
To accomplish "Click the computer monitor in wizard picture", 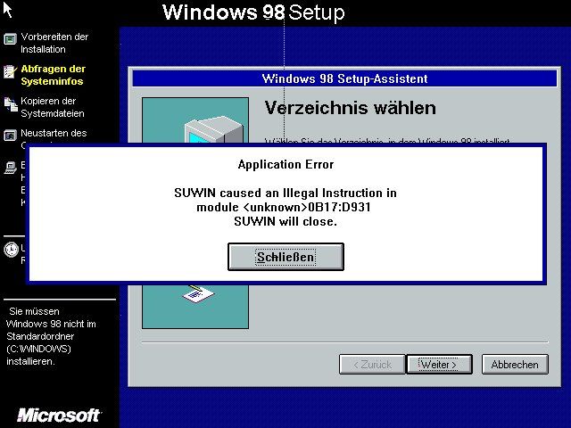I will point(201,134).
